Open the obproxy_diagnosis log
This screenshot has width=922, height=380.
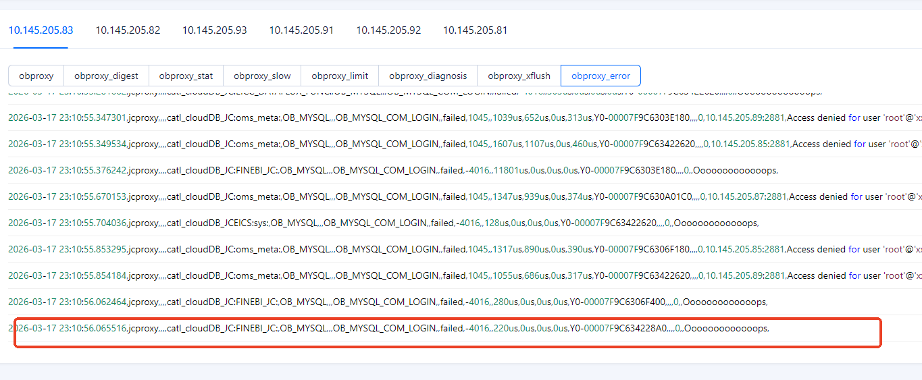(428, 76)
